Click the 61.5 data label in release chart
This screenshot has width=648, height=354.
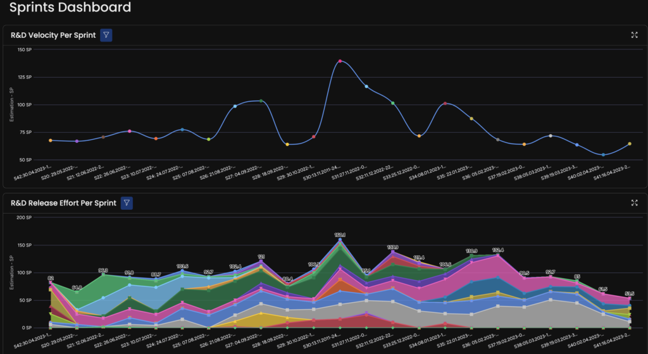click(603, 289)
